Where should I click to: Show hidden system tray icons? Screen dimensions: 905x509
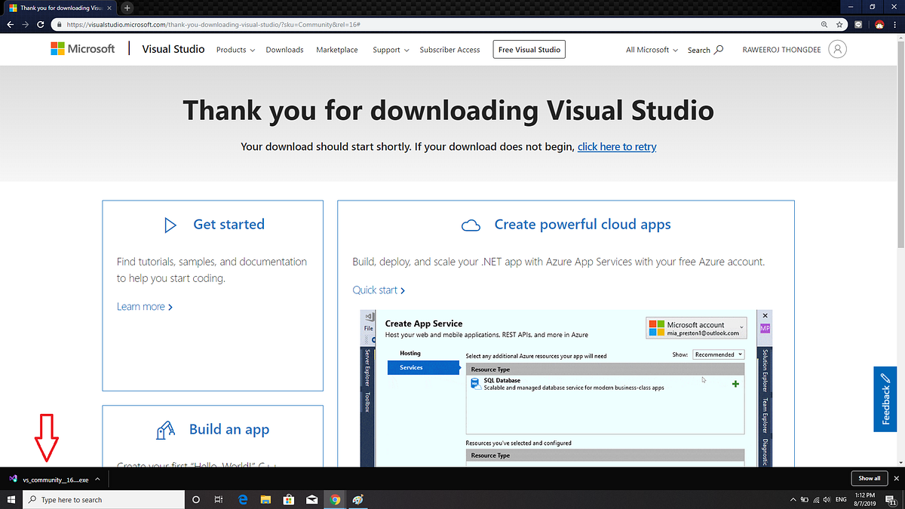793,499
